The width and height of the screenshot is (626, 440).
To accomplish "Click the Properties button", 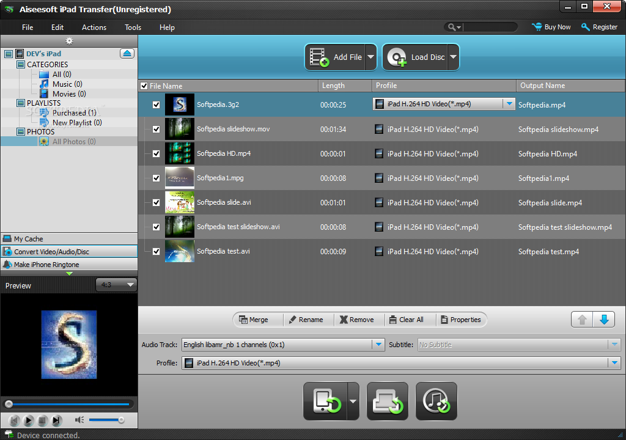I will pos(461,320).
